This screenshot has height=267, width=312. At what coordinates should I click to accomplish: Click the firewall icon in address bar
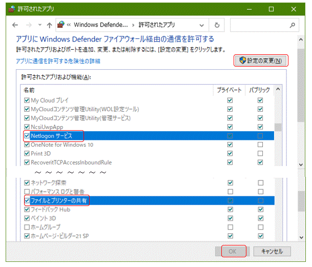pos(61,25)
